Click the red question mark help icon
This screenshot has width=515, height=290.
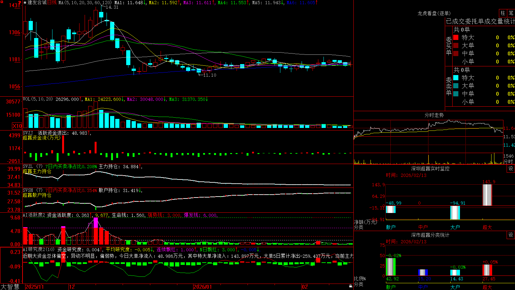click(x=20, y=3)
